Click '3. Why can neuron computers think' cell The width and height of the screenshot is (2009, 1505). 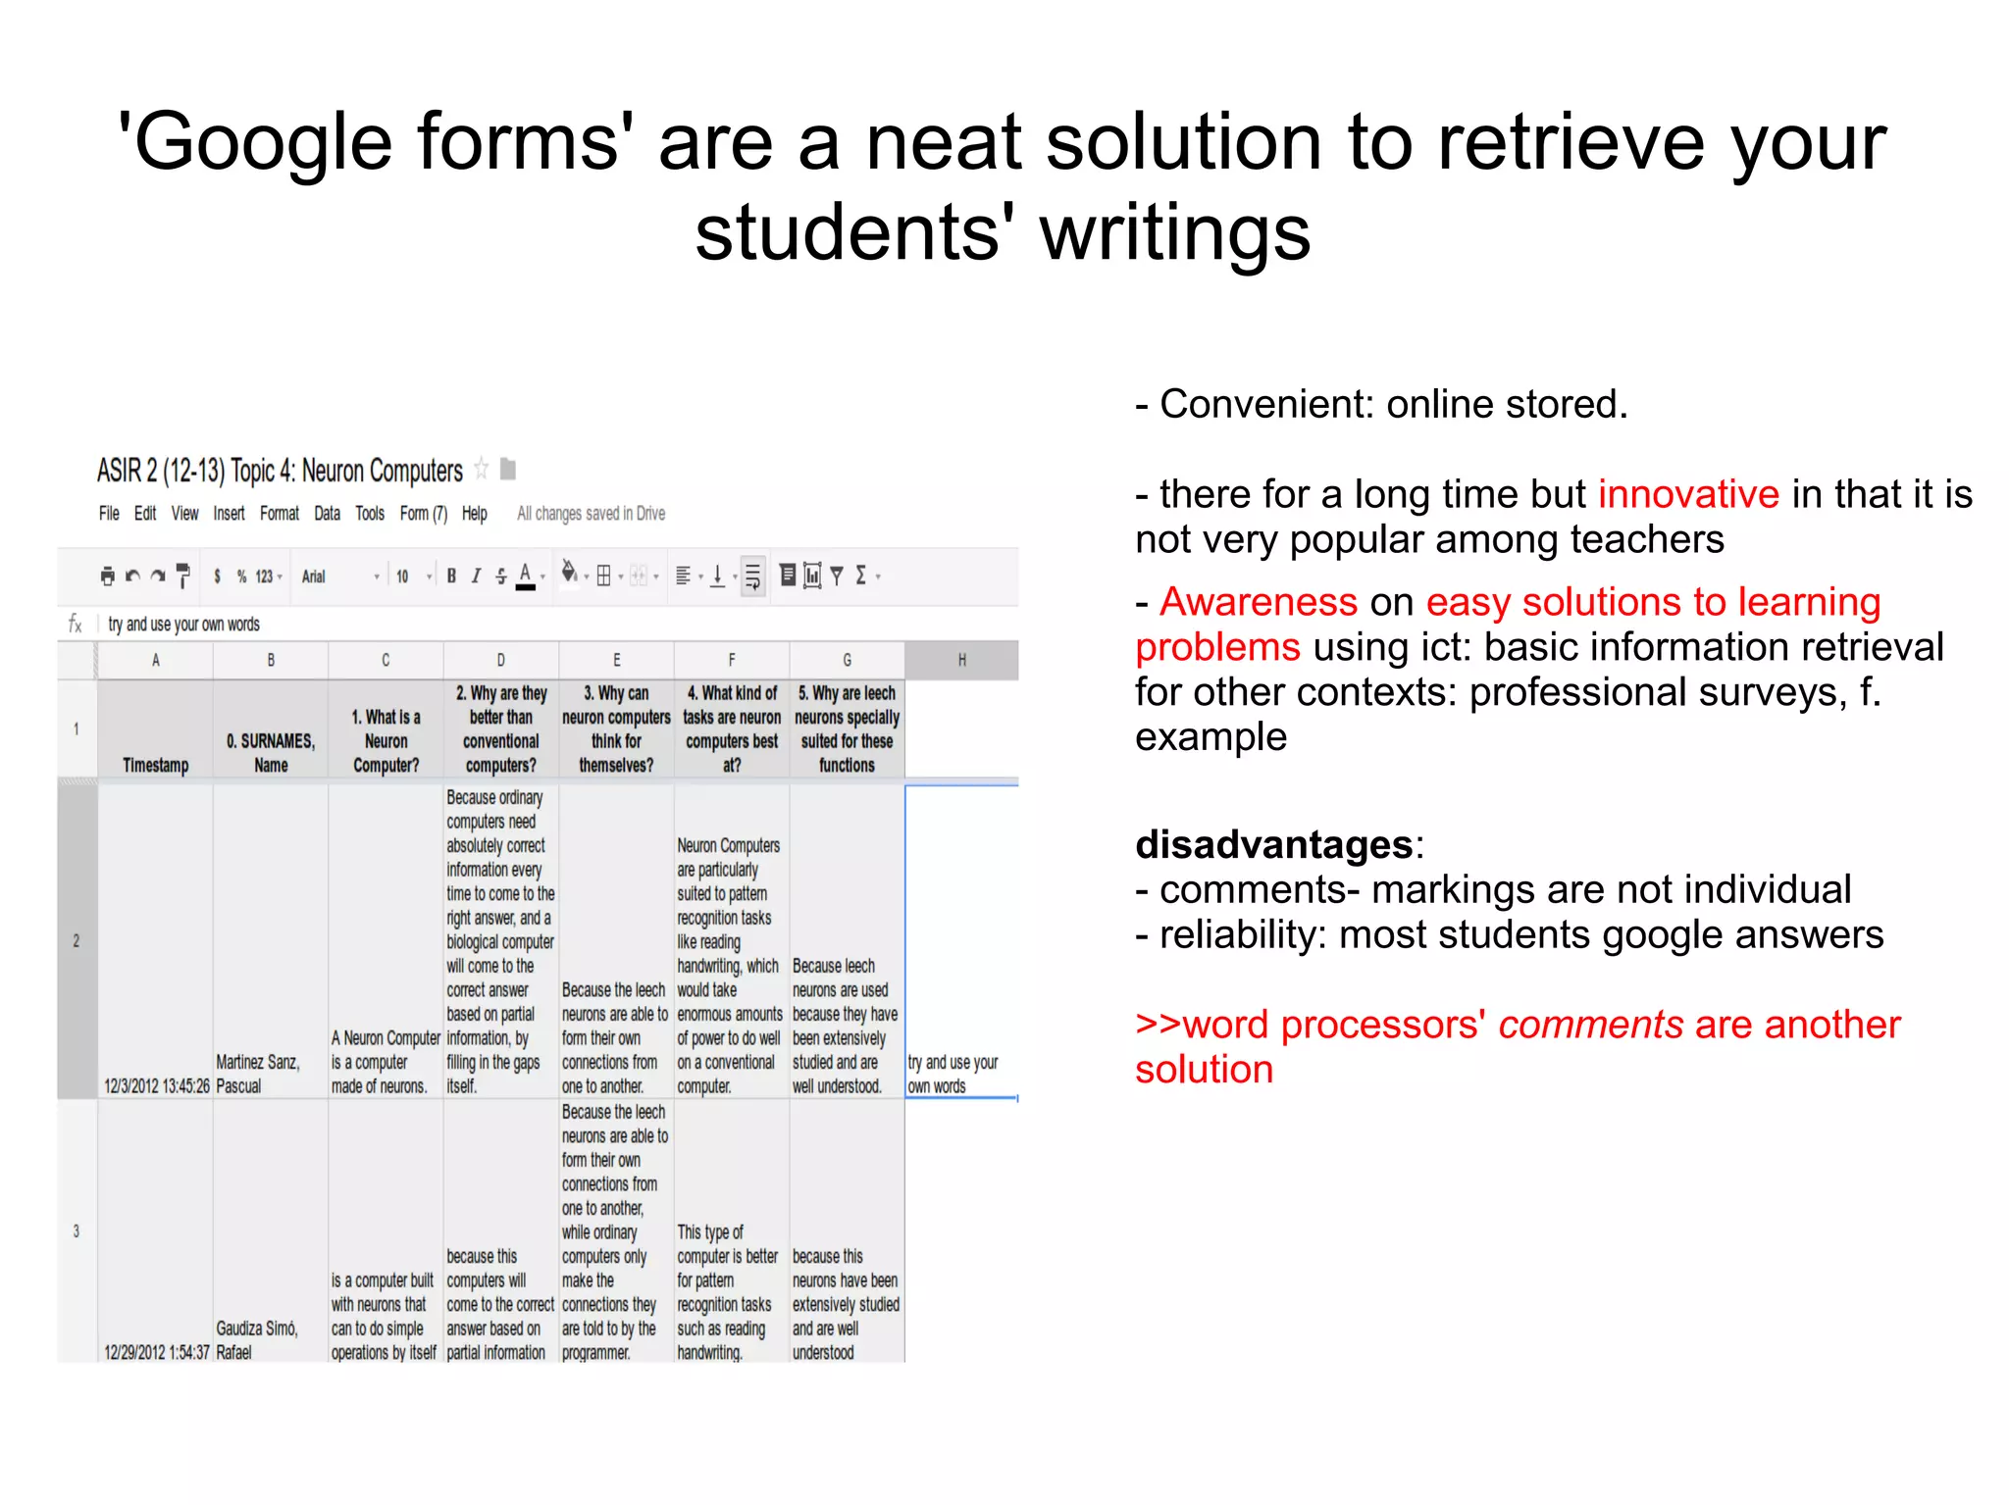pyautogui.click(x=616, y=729)
